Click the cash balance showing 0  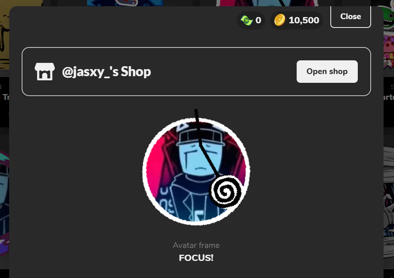pyautogui.click(x=258, y=20)
